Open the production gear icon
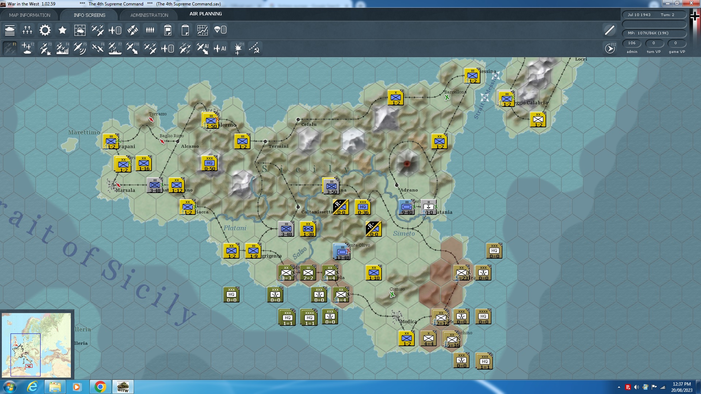 [x=45, y=30]
